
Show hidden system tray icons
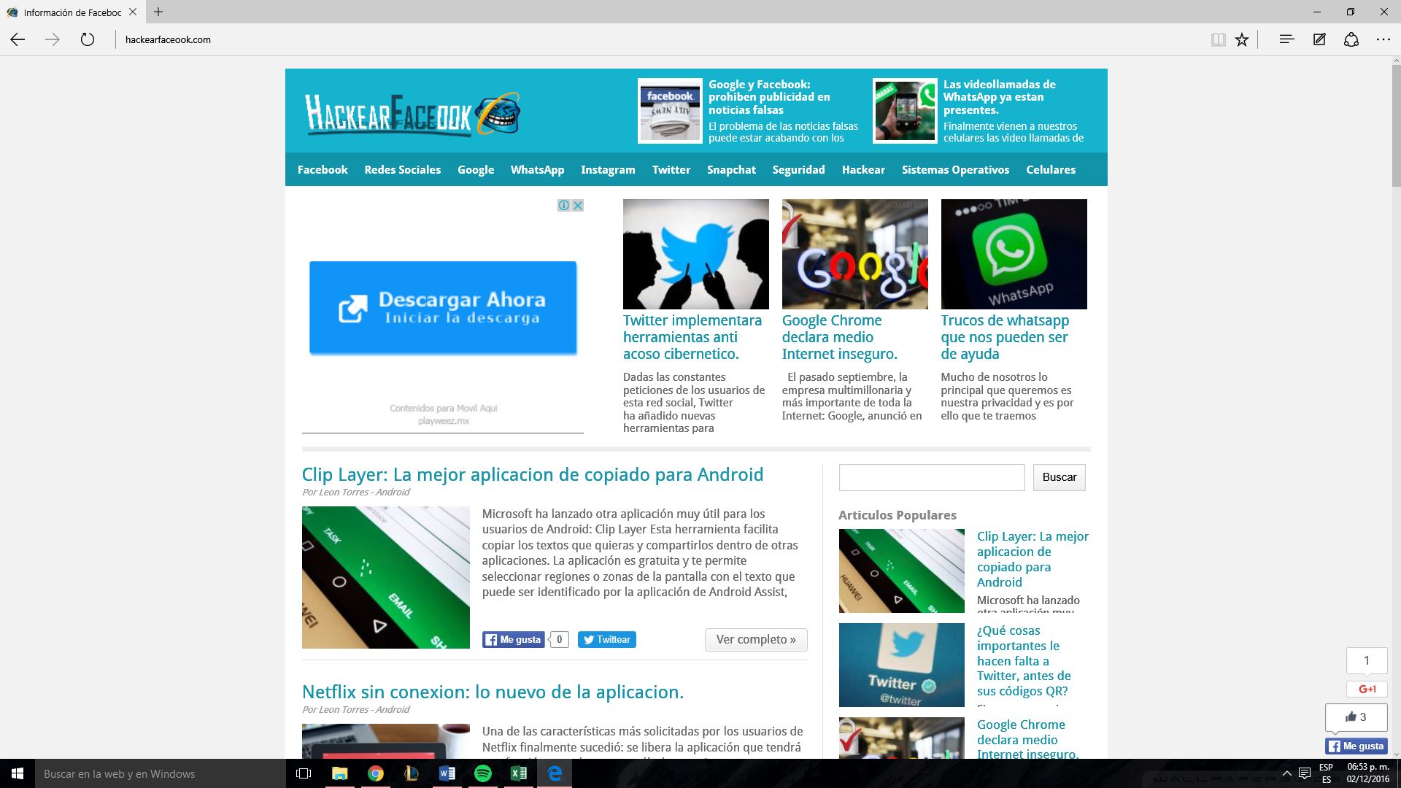tap(1286, 773)
